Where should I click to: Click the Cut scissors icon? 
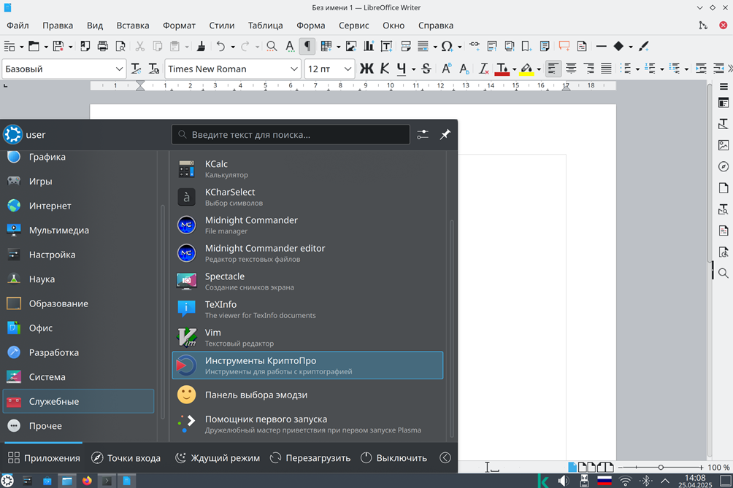click(x=139, y=46)
